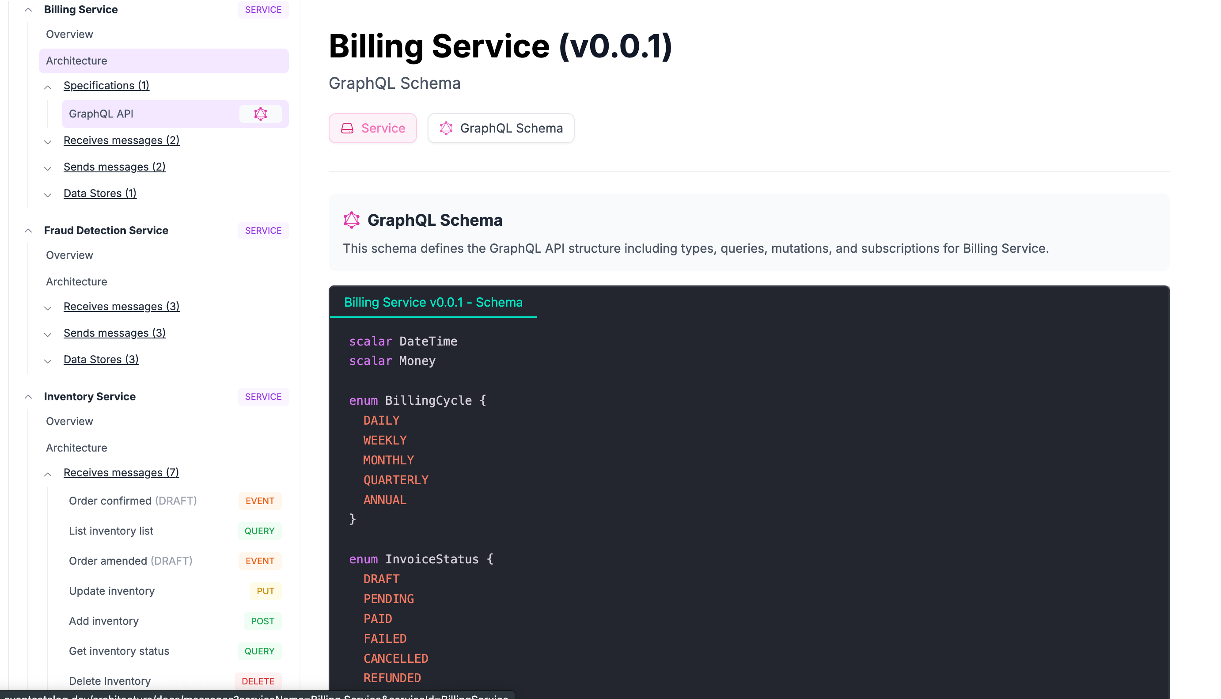The image size is (1221, 699).
Task: Collapse Specifications (1) chevron
Action: pyautogui.click(x=48, y=87)
